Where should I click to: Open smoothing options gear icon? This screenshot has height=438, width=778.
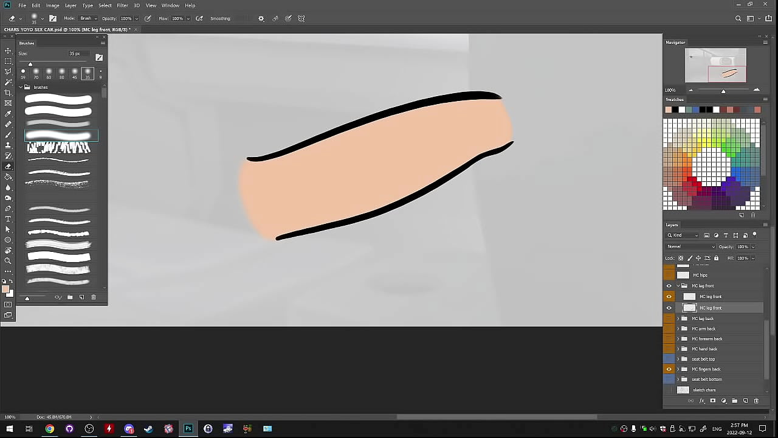point(261,19)
